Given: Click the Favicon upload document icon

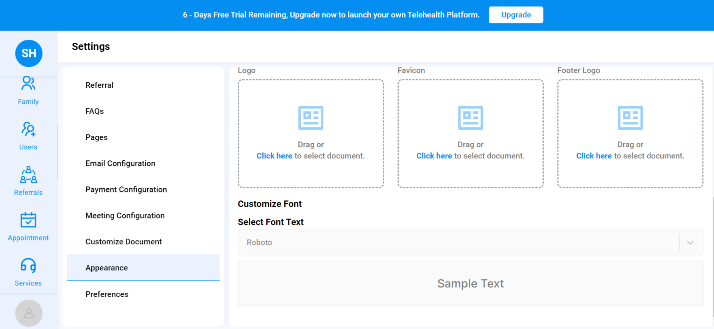Looking at the screenshot, I should coord(471,118).
